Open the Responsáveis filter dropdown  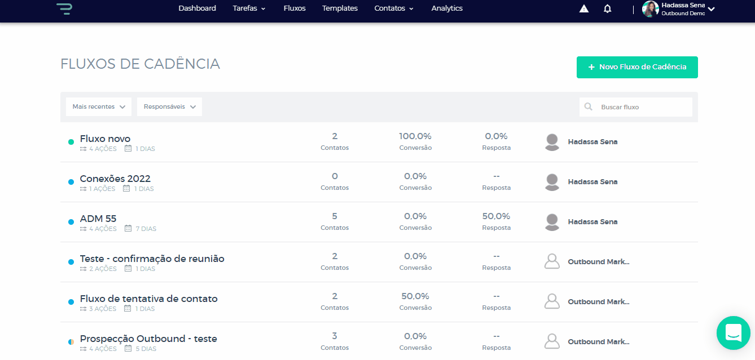[169, 106]
